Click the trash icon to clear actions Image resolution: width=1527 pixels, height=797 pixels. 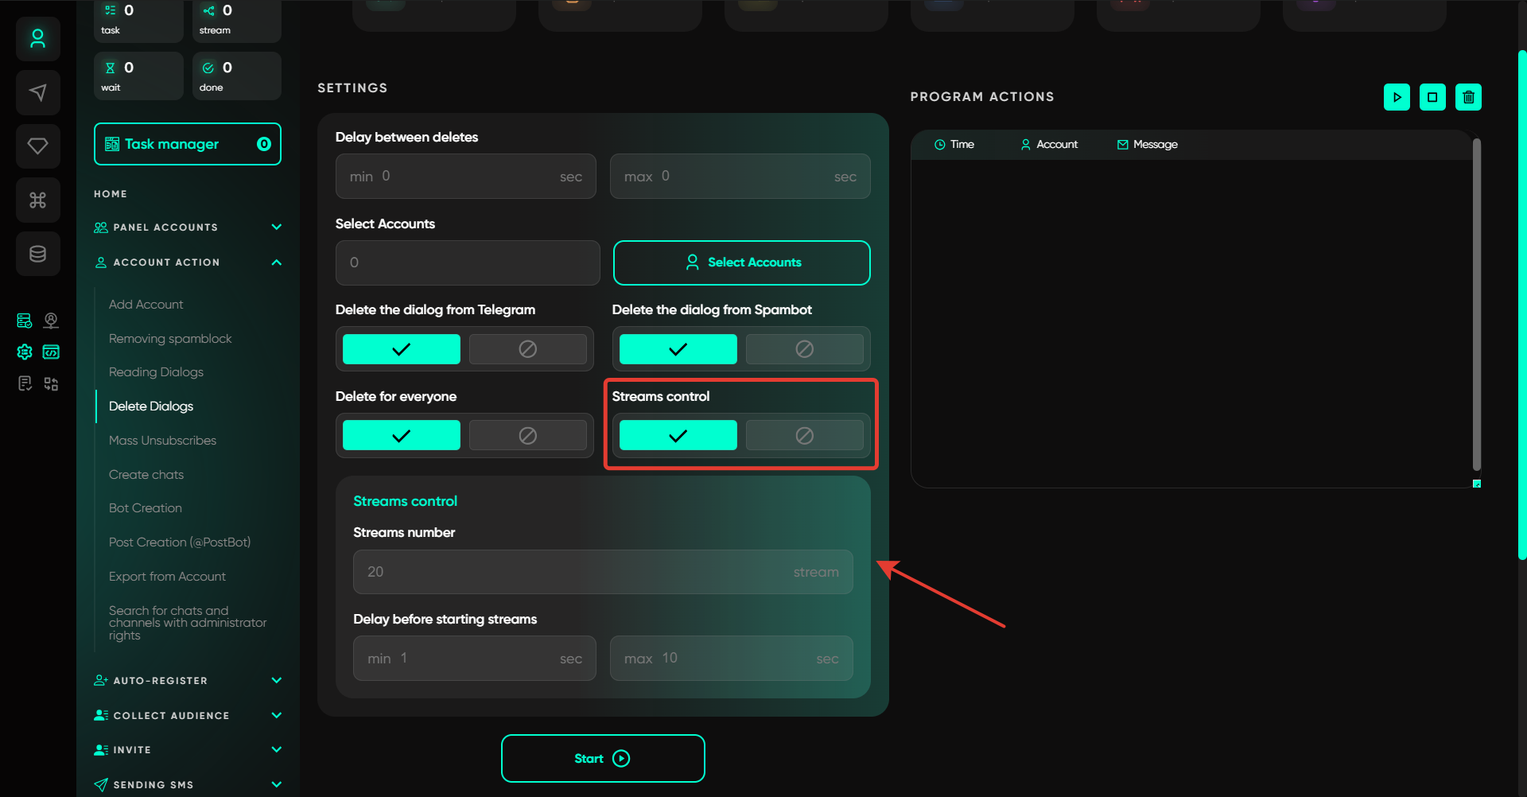1468,97
